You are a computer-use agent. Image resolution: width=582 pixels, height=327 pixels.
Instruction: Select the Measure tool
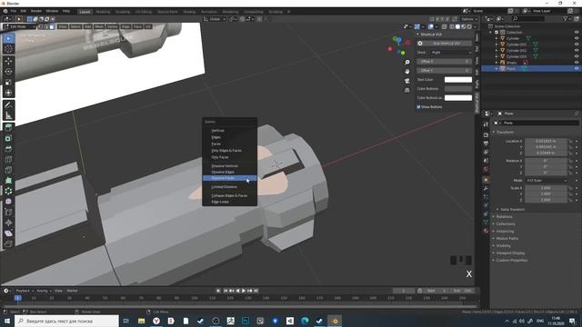pos(8,115)
